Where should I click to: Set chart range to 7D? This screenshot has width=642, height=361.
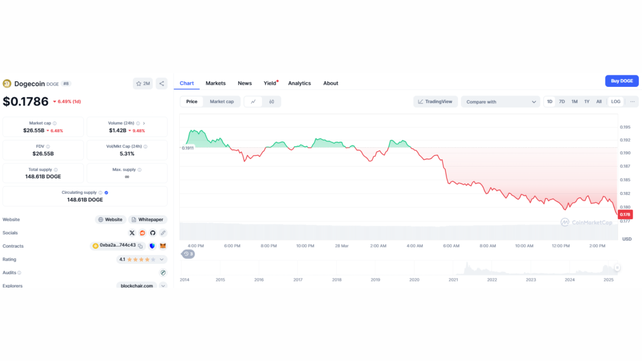562,102
